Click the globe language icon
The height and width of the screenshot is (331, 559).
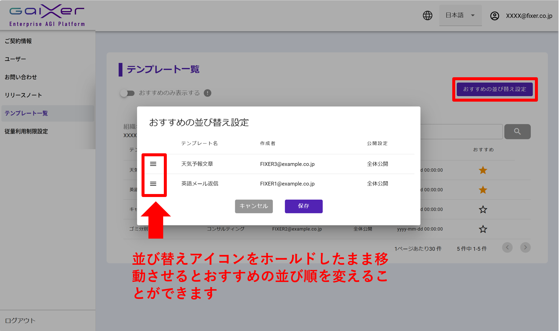coord(428,15)
